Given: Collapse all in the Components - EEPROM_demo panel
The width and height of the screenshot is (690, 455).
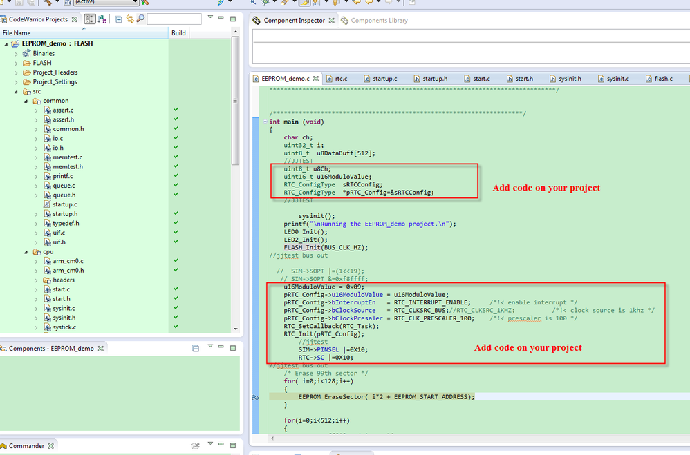Looking at the screenshot, I should (x=196, y=348).
